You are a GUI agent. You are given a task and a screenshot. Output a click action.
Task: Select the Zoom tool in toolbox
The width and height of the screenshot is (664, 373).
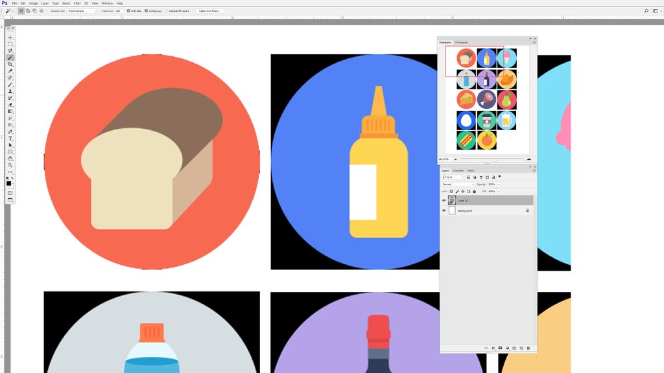pos(10,165)
